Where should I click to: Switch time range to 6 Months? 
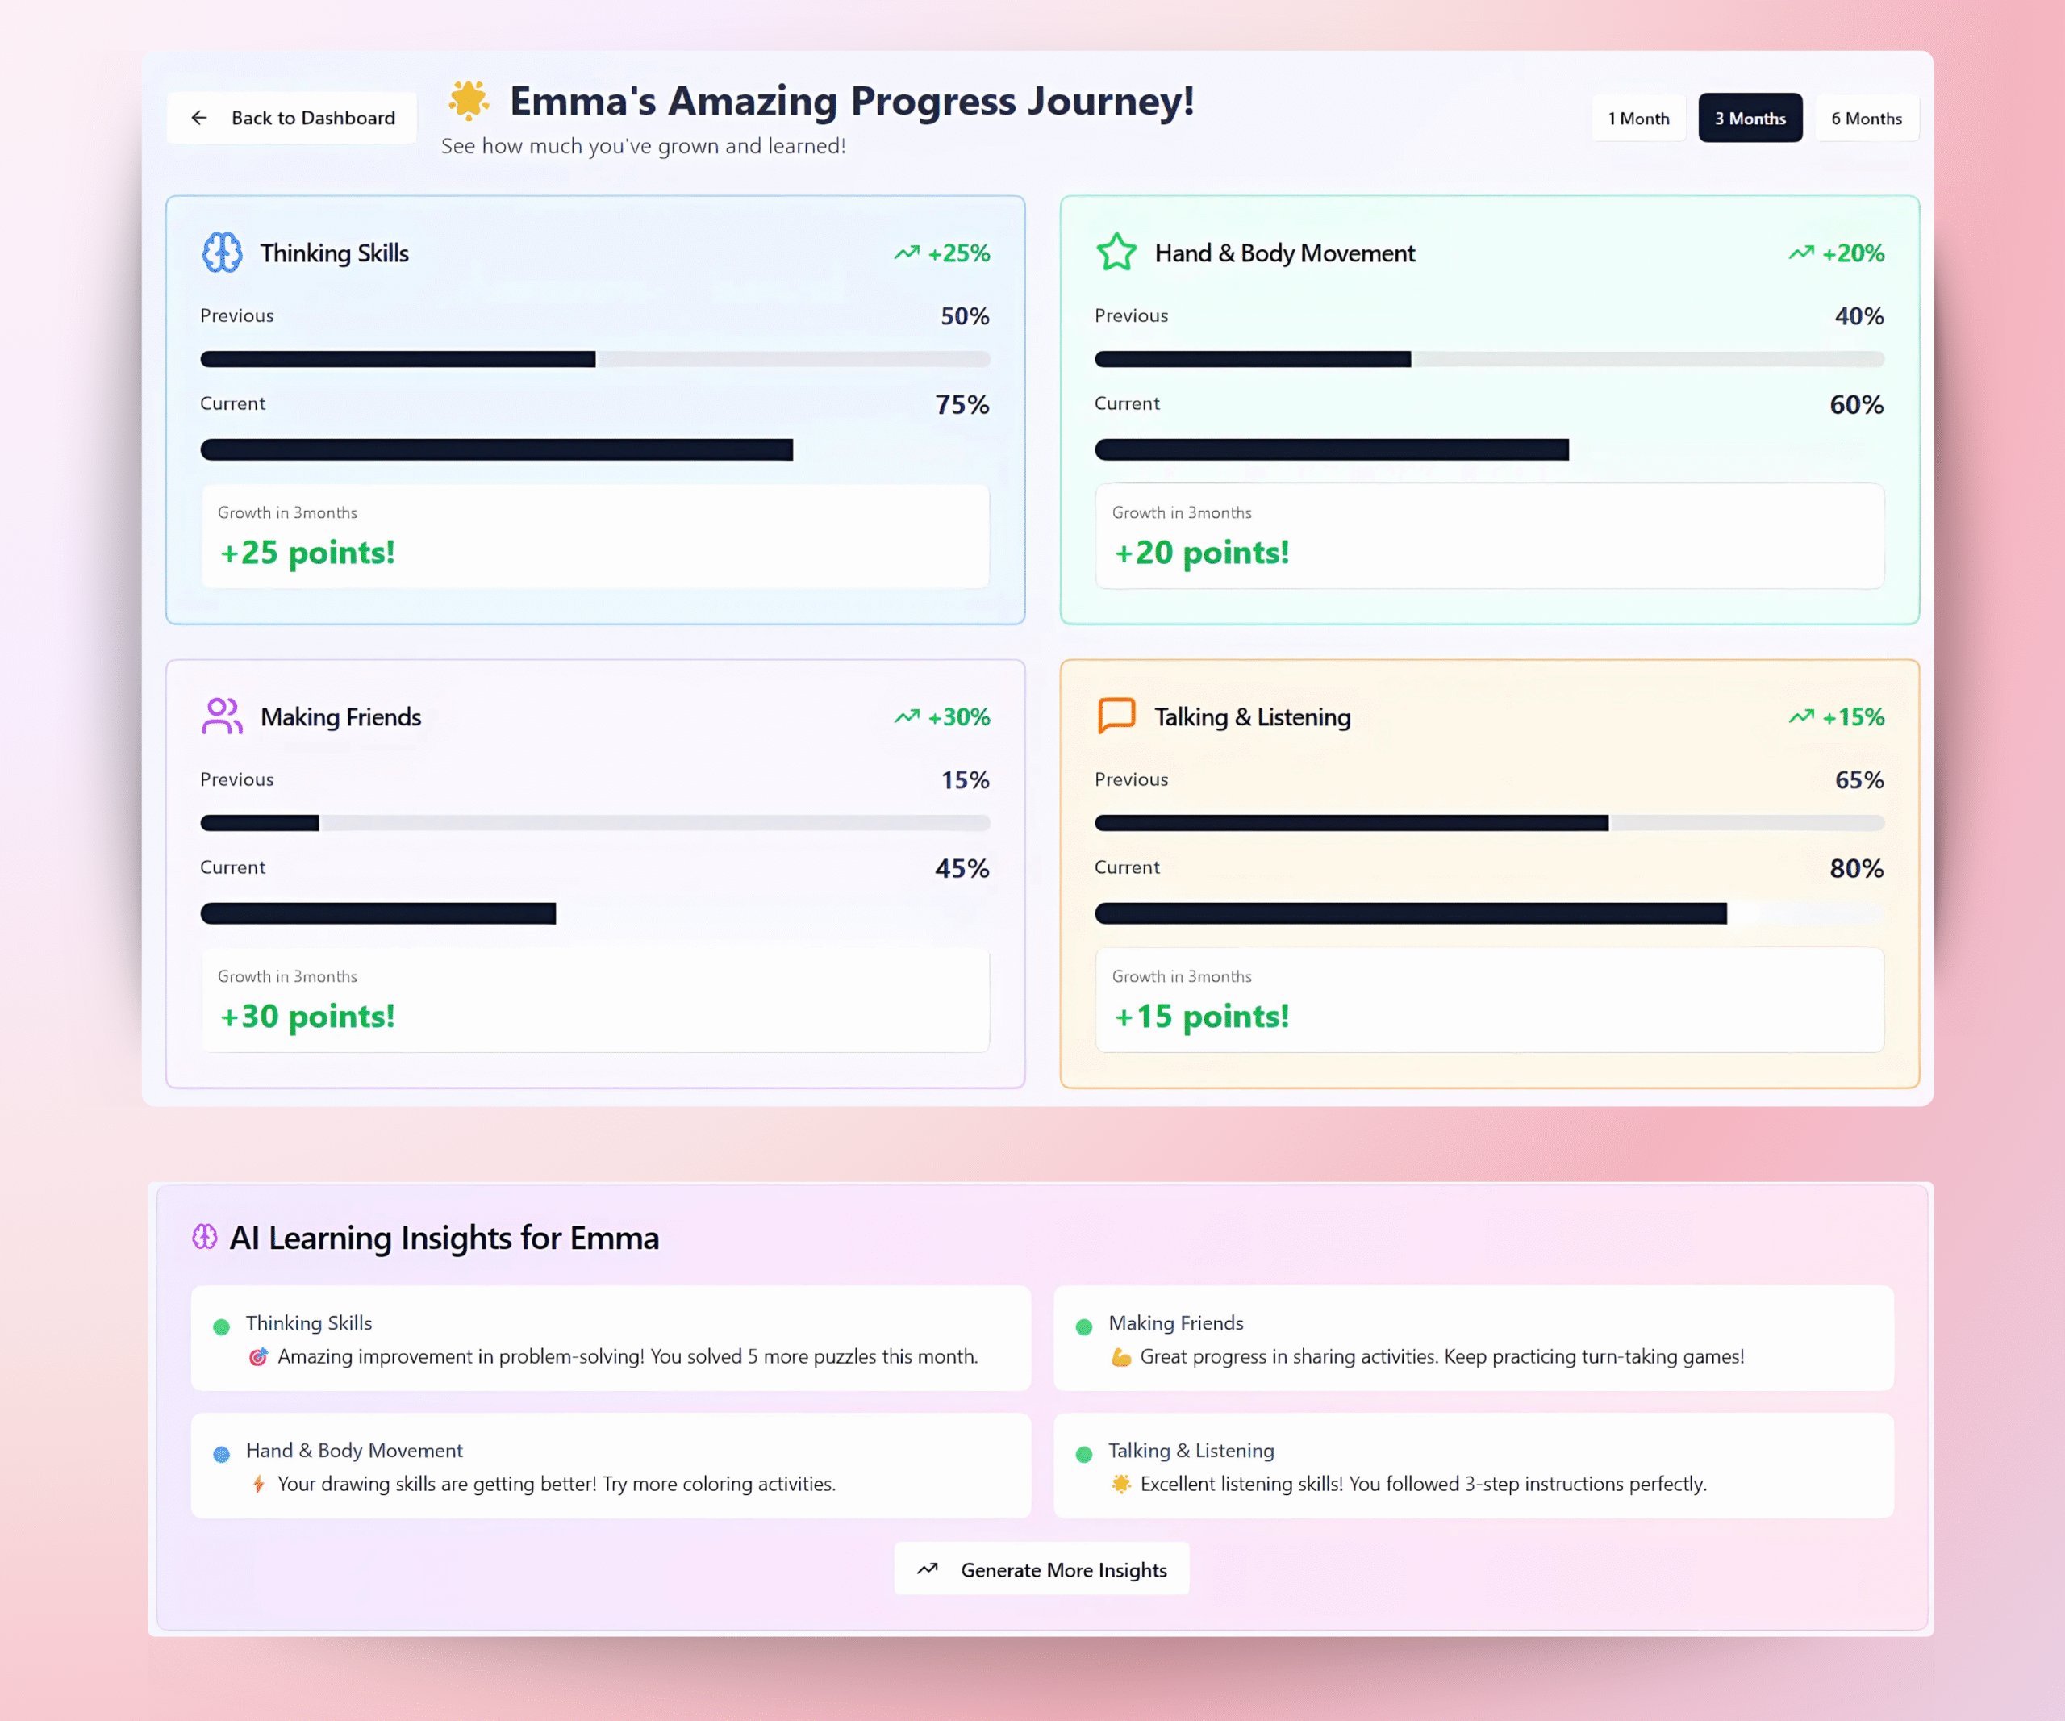click(x=1866, y=118)
